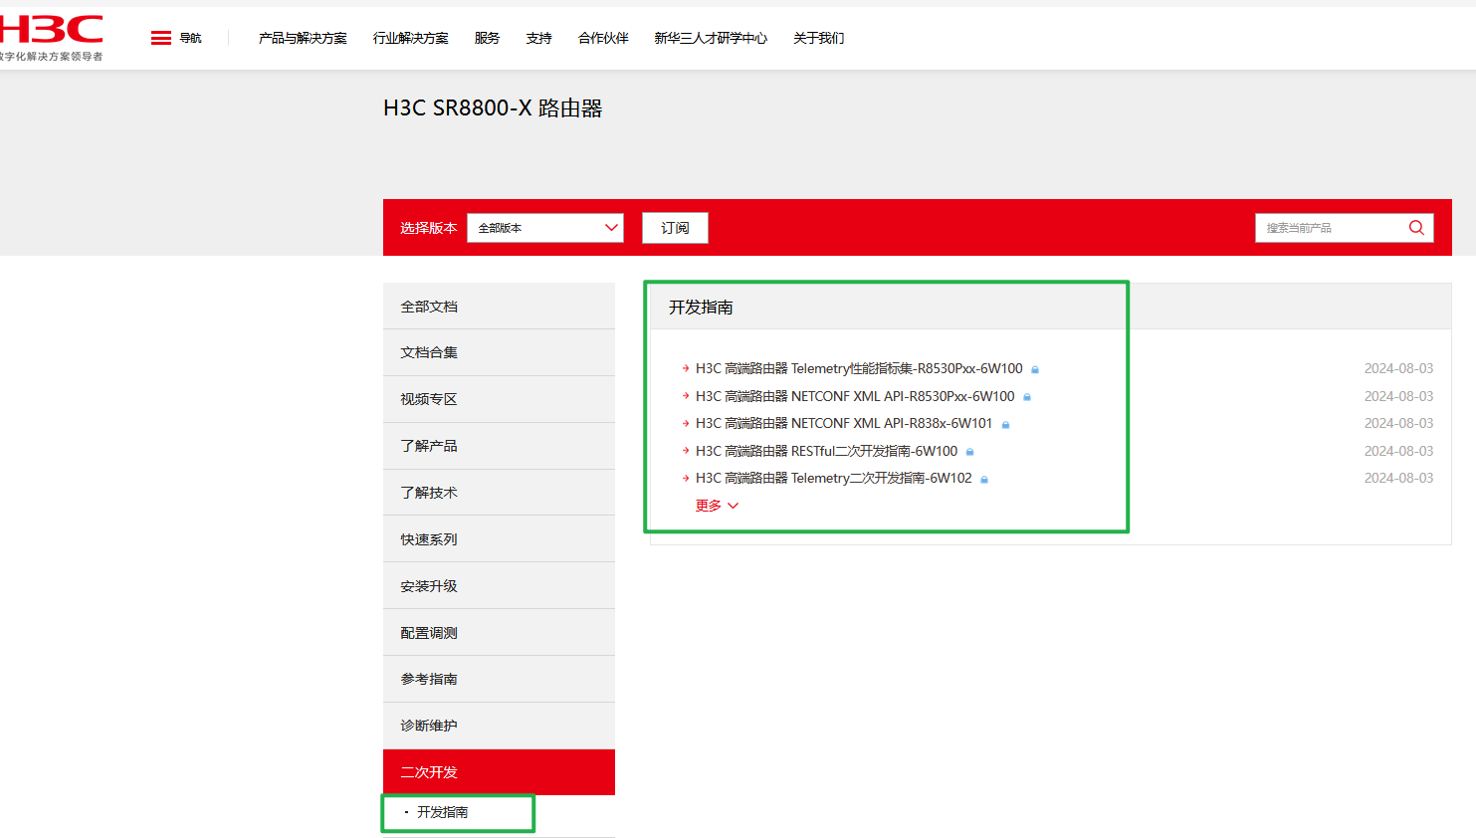Select 安装升级 in sidebar
The height and width of the screenshot is (838, 1476).
click(499, 586)
